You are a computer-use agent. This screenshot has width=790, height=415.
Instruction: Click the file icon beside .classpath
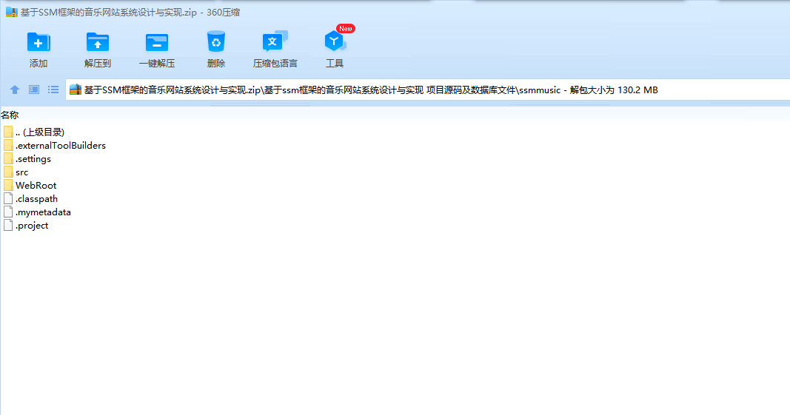[8, 199]
